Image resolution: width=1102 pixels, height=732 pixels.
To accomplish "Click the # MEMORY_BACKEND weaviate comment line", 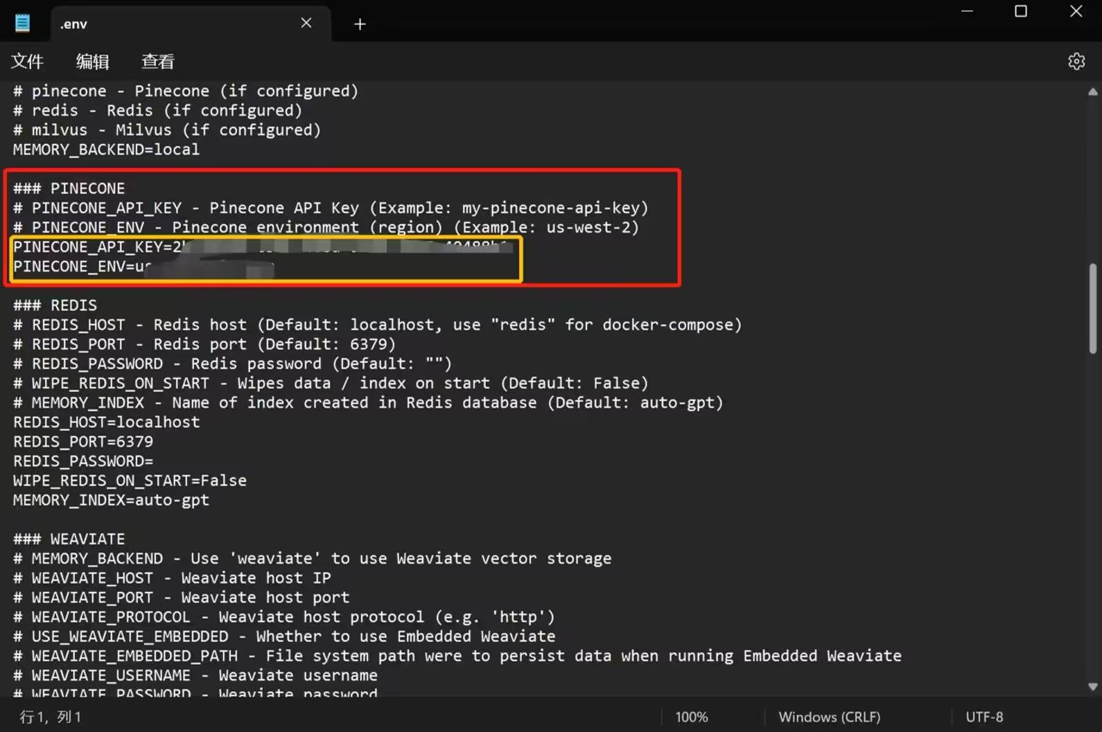I will (312, 559).
